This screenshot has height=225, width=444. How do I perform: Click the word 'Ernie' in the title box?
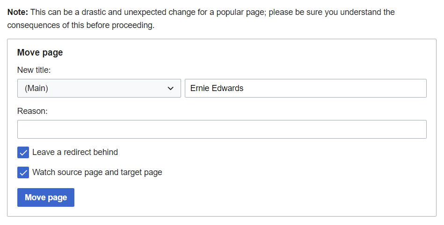click(x=199, y=88)
